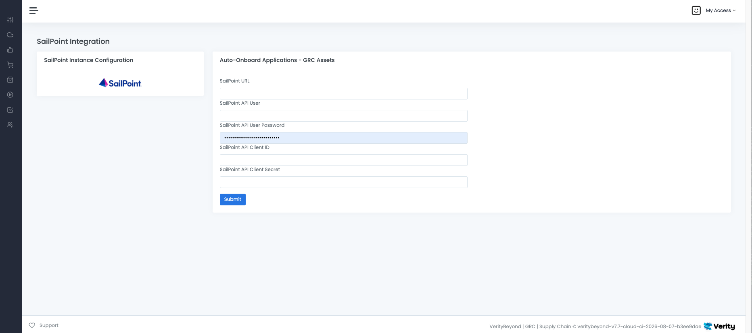
Task: Focus the SailPoint API Client Secret field
Action: [344, 182]
